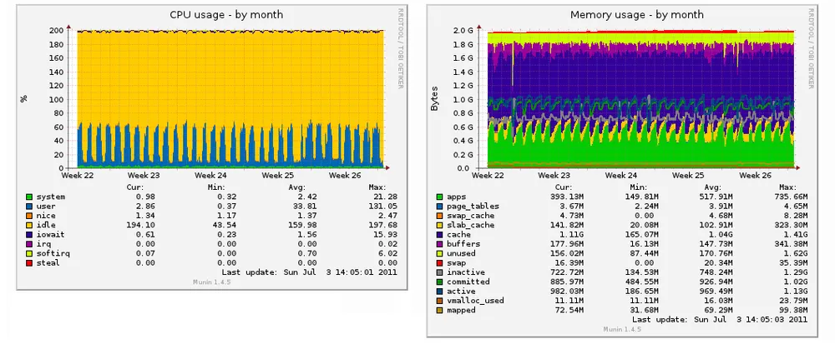The width and height of the screenshot is (835, 349).
Task: Select the mapped legend color swatch
Action: click(x=439, y=310)
